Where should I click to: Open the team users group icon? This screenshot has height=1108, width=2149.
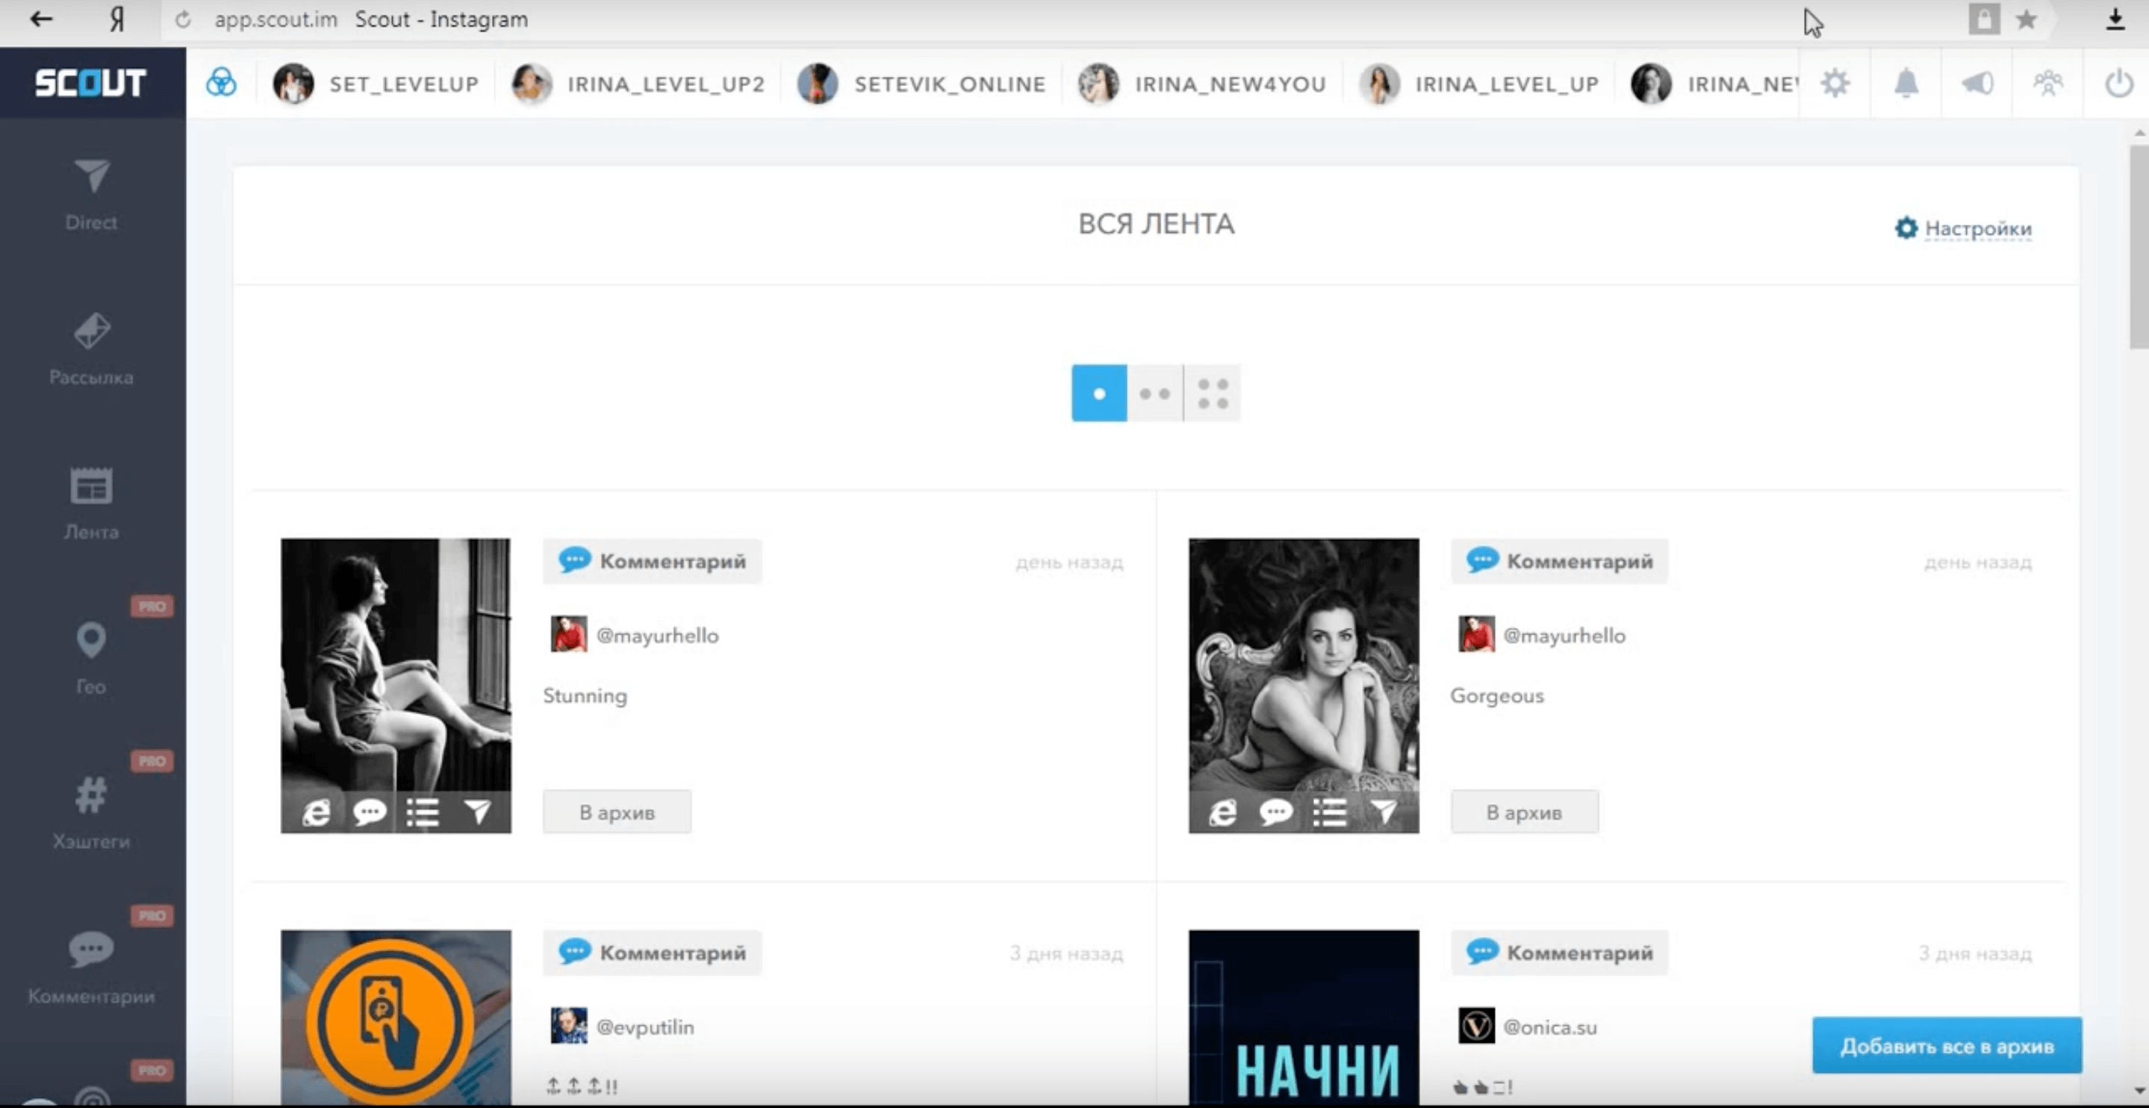2048,84
